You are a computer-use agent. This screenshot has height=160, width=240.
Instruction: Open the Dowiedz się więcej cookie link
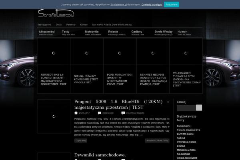click(x=152, y=4)
